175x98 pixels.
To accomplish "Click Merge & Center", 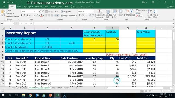I will click(68, 16).
